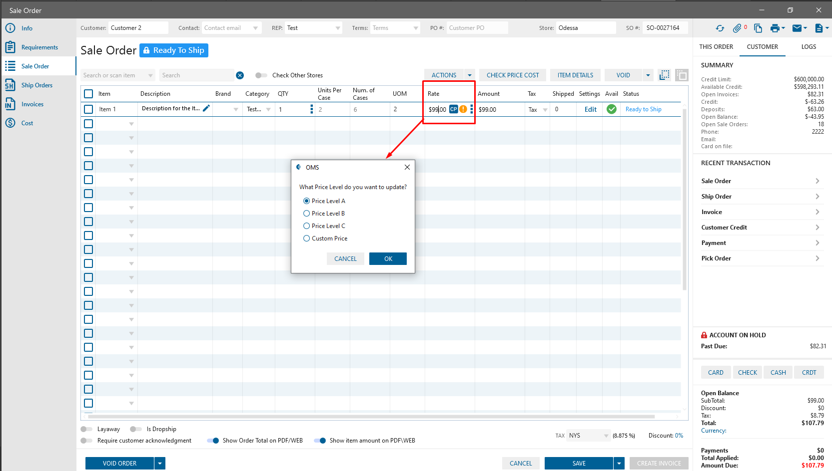Click the document icon in the top toolbar
832x471 pixels.
click(x=819, y=28)
